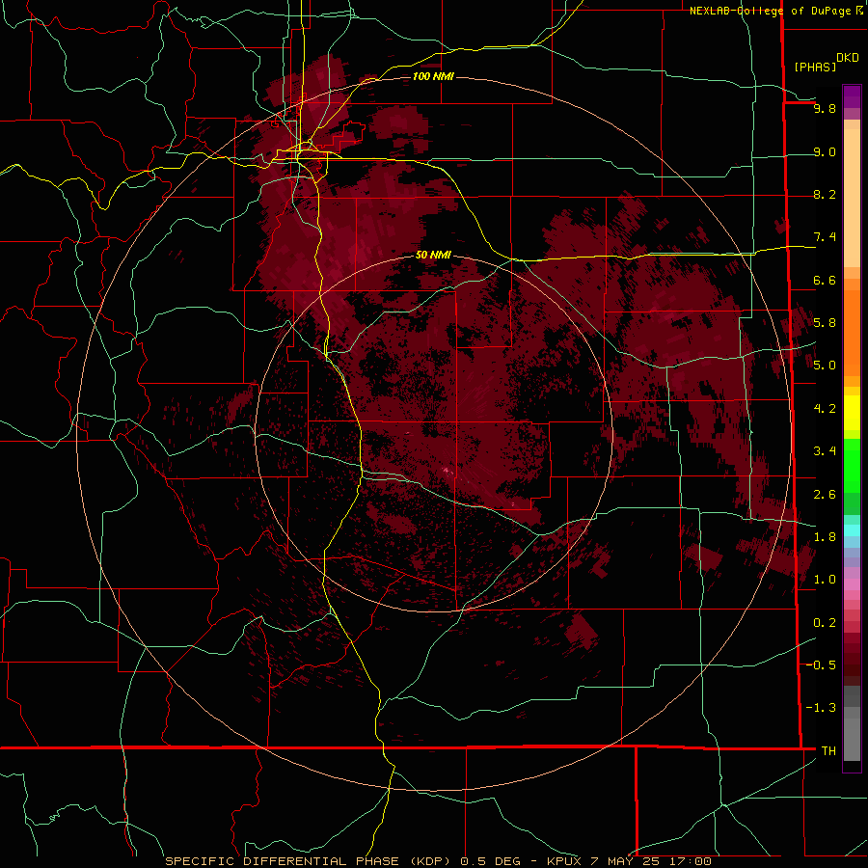Click the Specific Differential Phase KPUX caption
Viewport: 868px width, 868px height.
point(439,861)
